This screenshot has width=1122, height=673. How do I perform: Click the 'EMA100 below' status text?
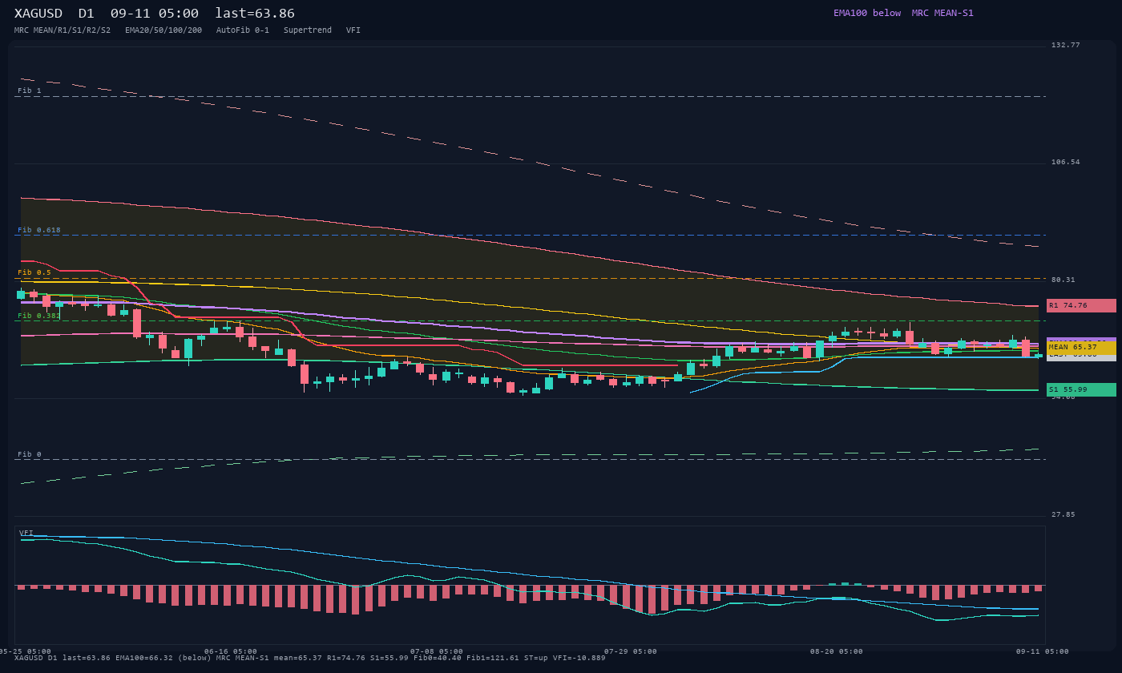867,13
